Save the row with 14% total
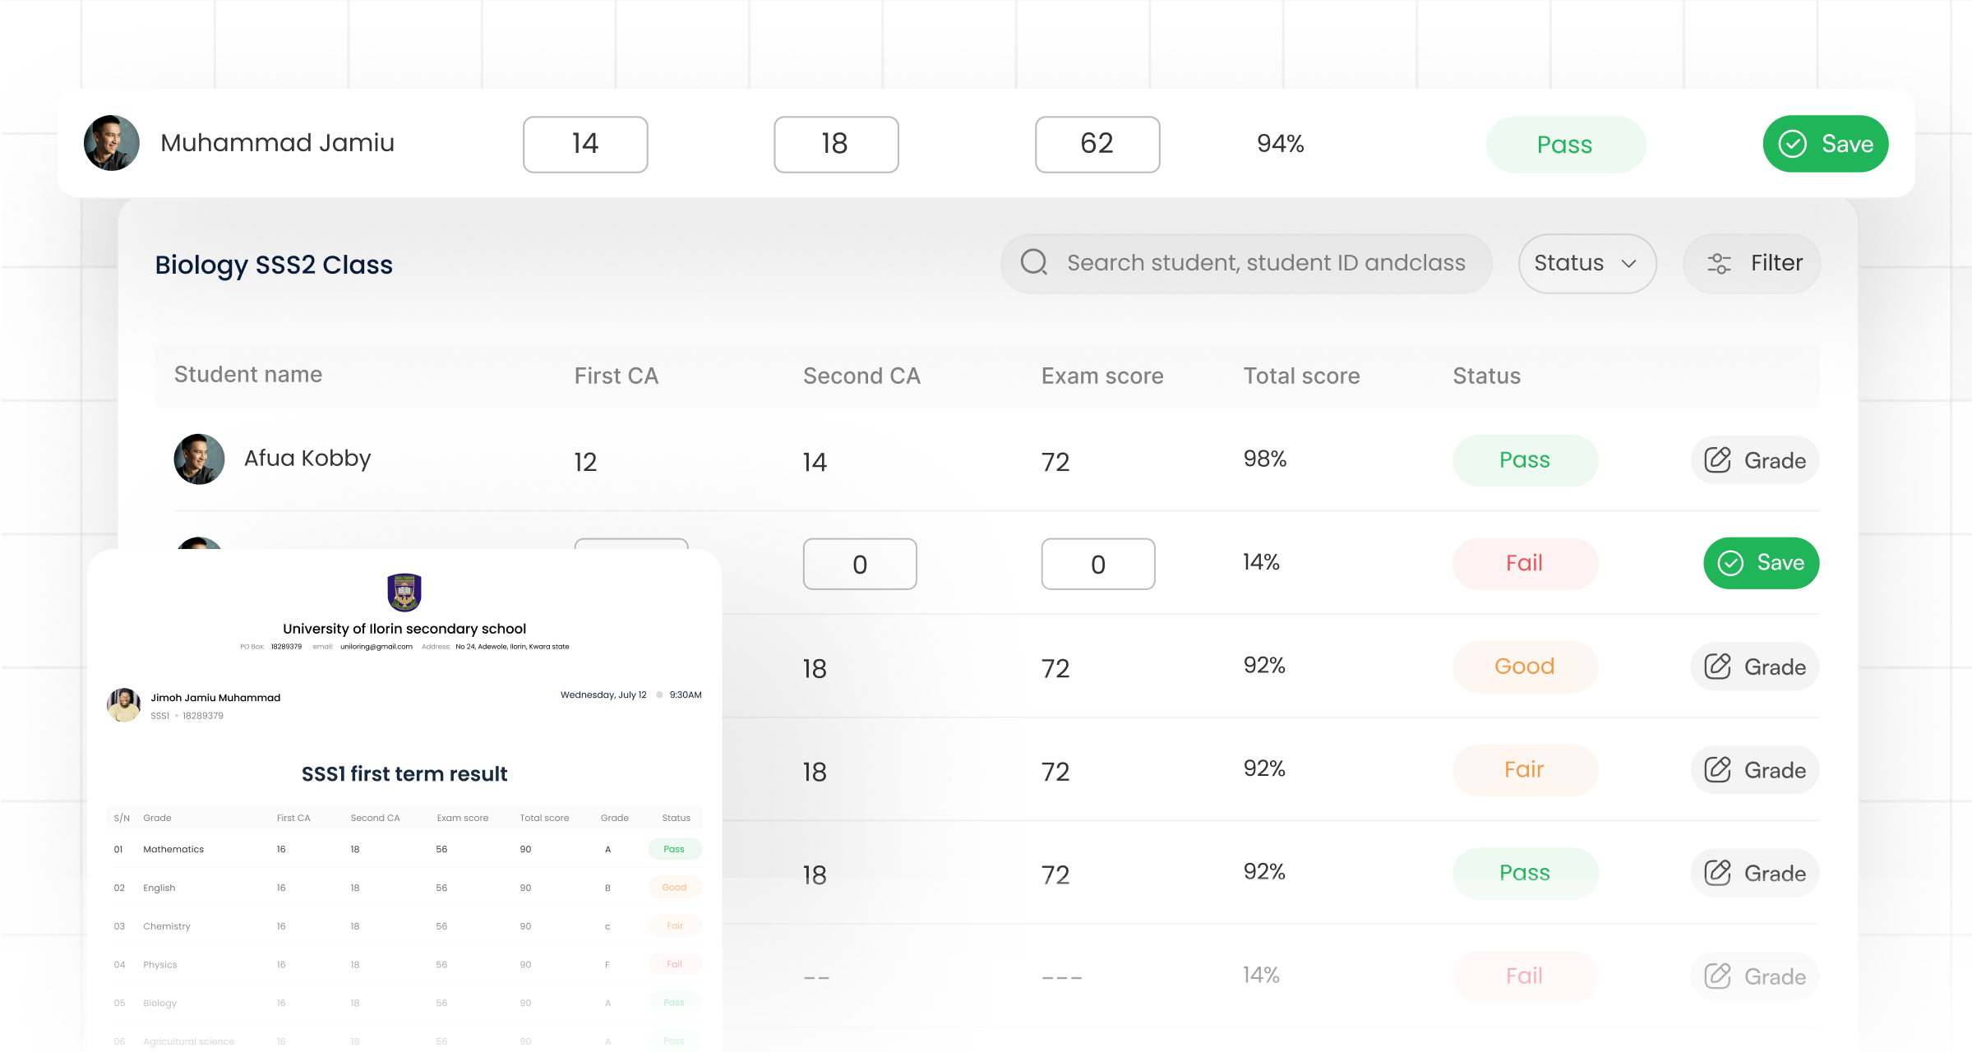This screenshot has height=1052, width=1972. (x=1761, y=563)
